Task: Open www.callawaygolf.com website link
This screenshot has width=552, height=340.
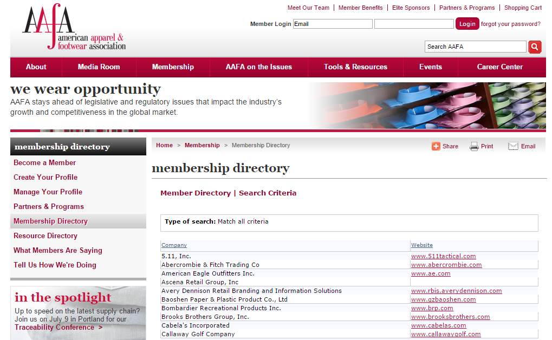Action: coord(446,334)
